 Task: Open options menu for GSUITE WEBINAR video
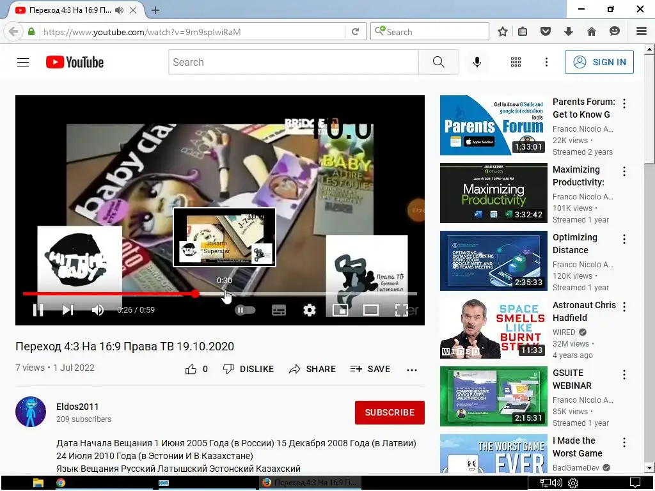[624, 375]
